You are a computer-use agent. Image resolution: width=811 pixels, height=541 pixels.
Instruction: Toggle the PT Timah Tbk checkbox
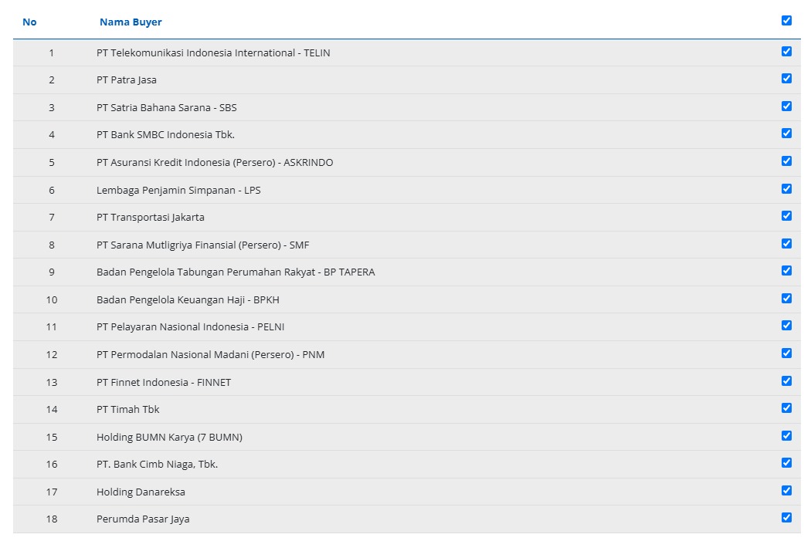(786, 408)
